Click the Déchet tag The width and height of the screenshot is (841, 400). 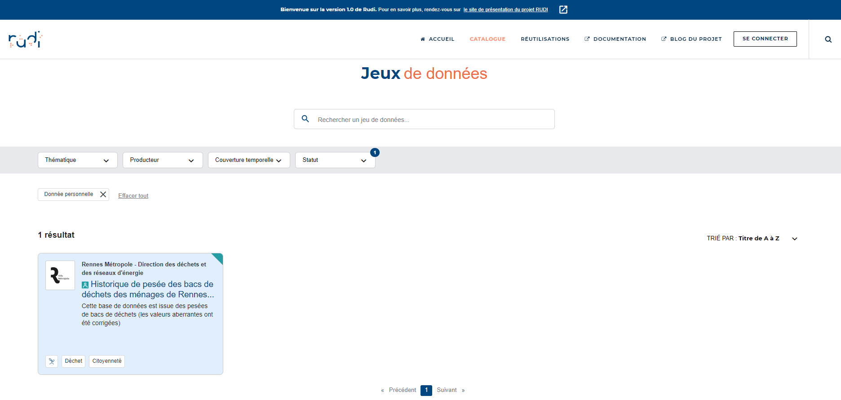[x=74, y=361]
